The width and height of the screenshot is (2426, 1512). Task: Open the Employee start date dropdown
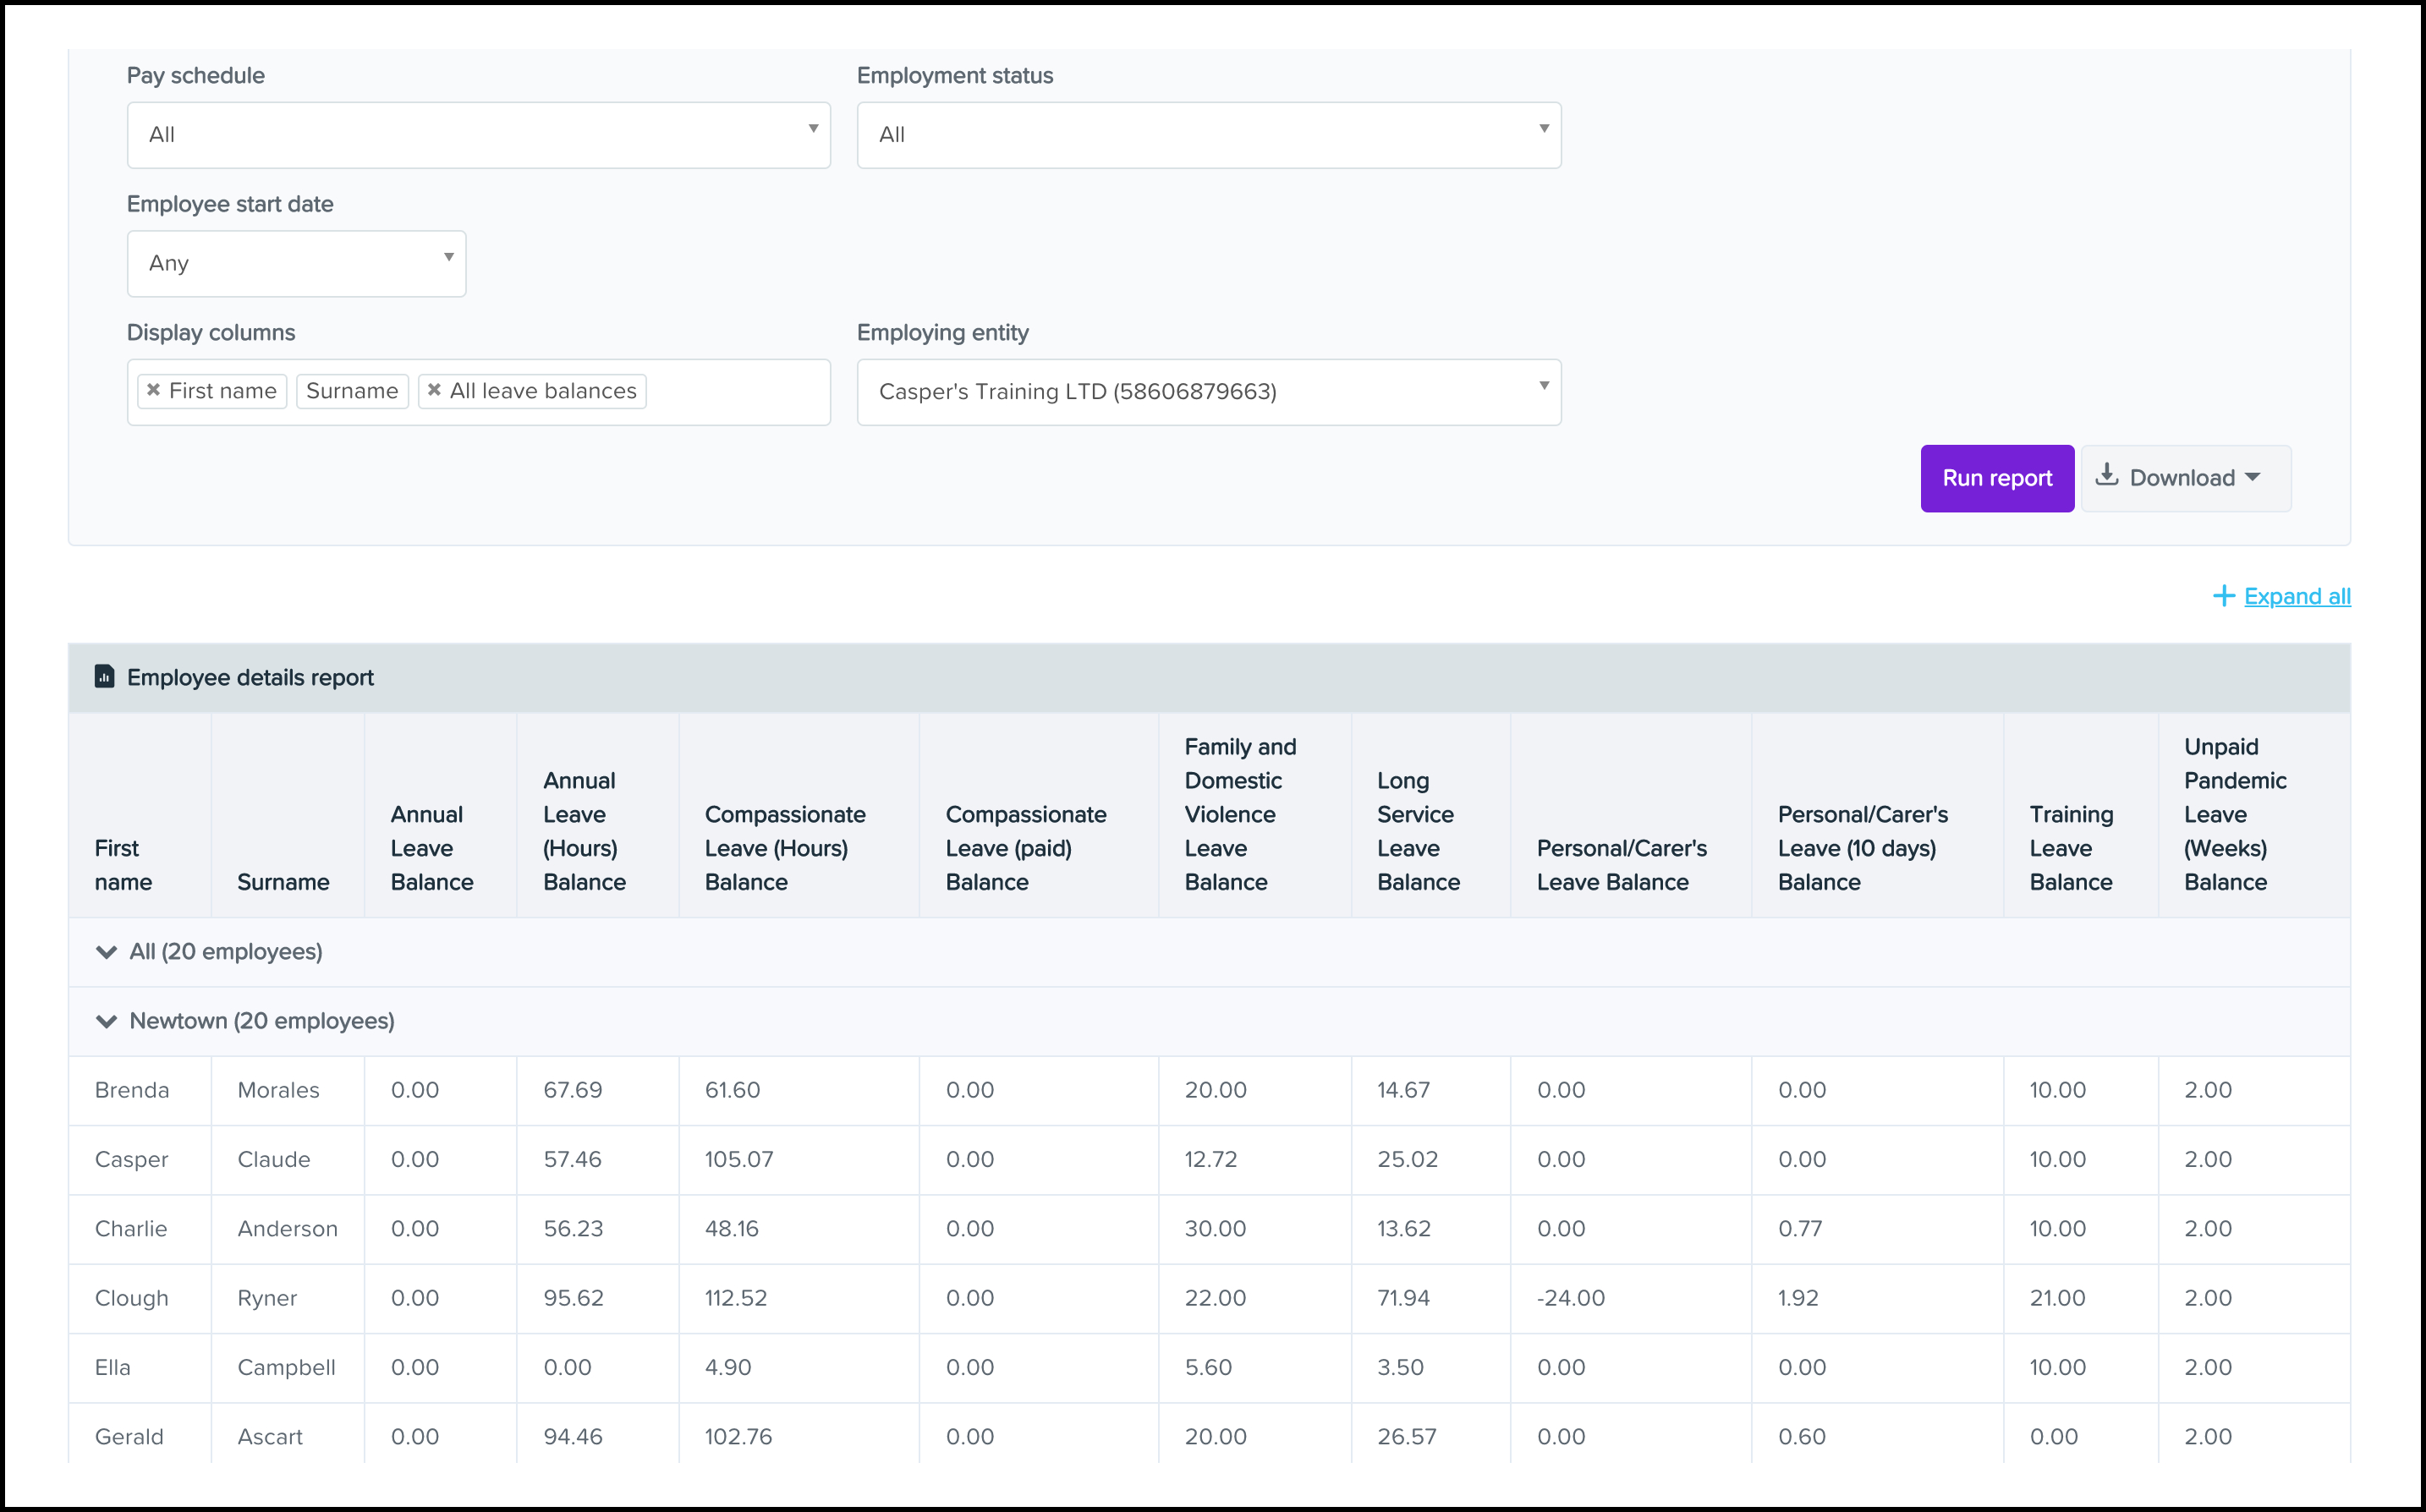point(296,263)
